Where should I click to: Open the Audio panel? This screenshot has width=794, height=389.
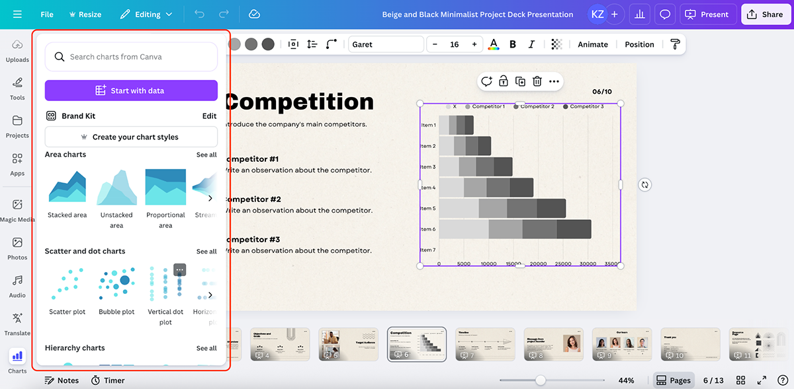17,286
